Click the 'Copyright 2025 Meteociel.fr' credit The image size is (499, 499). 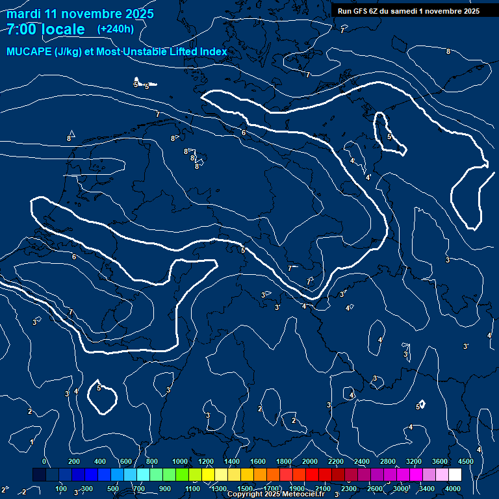click(x=276, y=494)
